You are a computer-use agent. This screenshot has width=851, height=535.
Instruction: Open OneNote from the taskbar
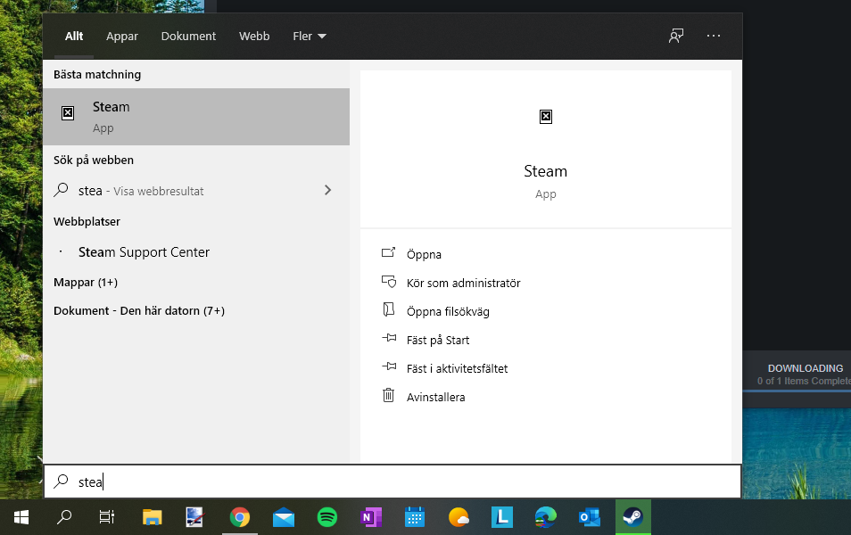[x=371, y=517]
